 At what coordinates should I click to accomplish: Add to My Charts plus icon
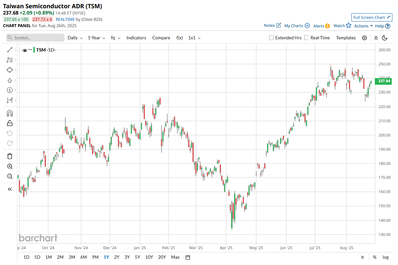(307, 26)
